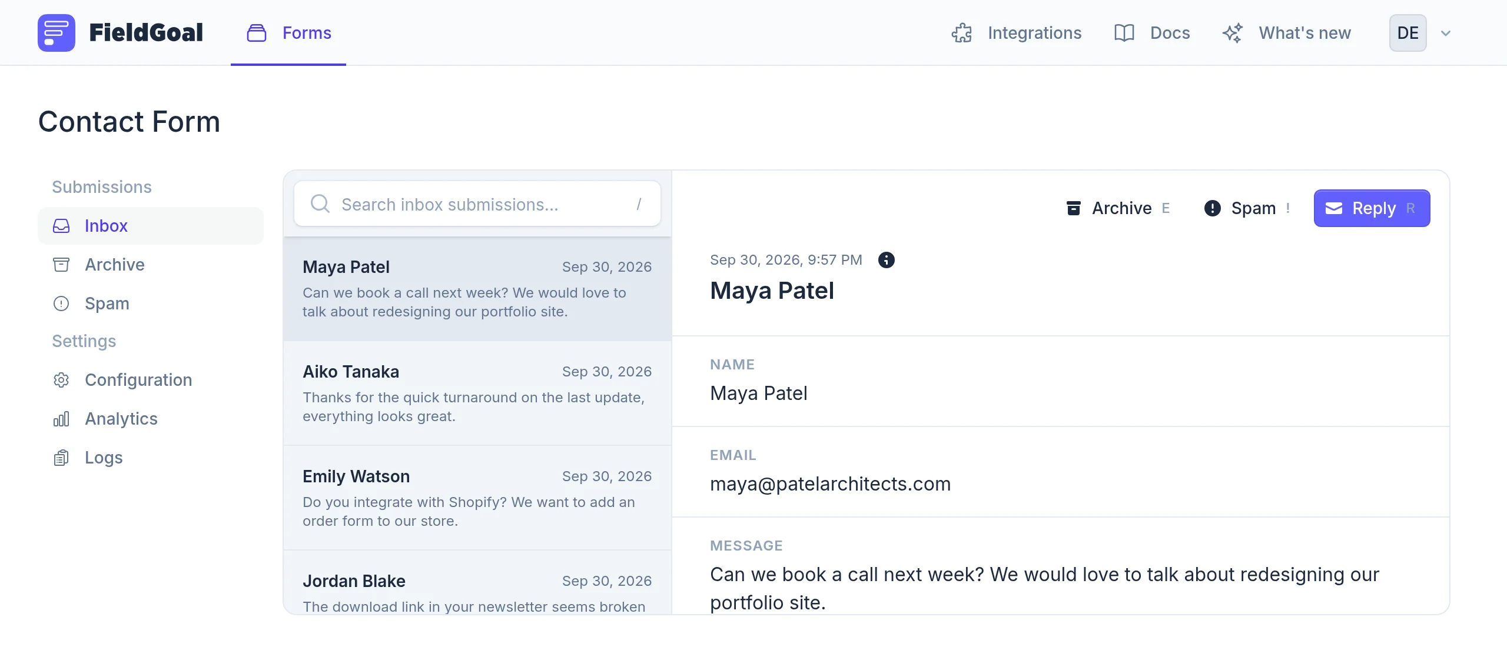Click the DE user avatar
Viewport: 1507px width, 647px height.
click(x=1408, y=33)
